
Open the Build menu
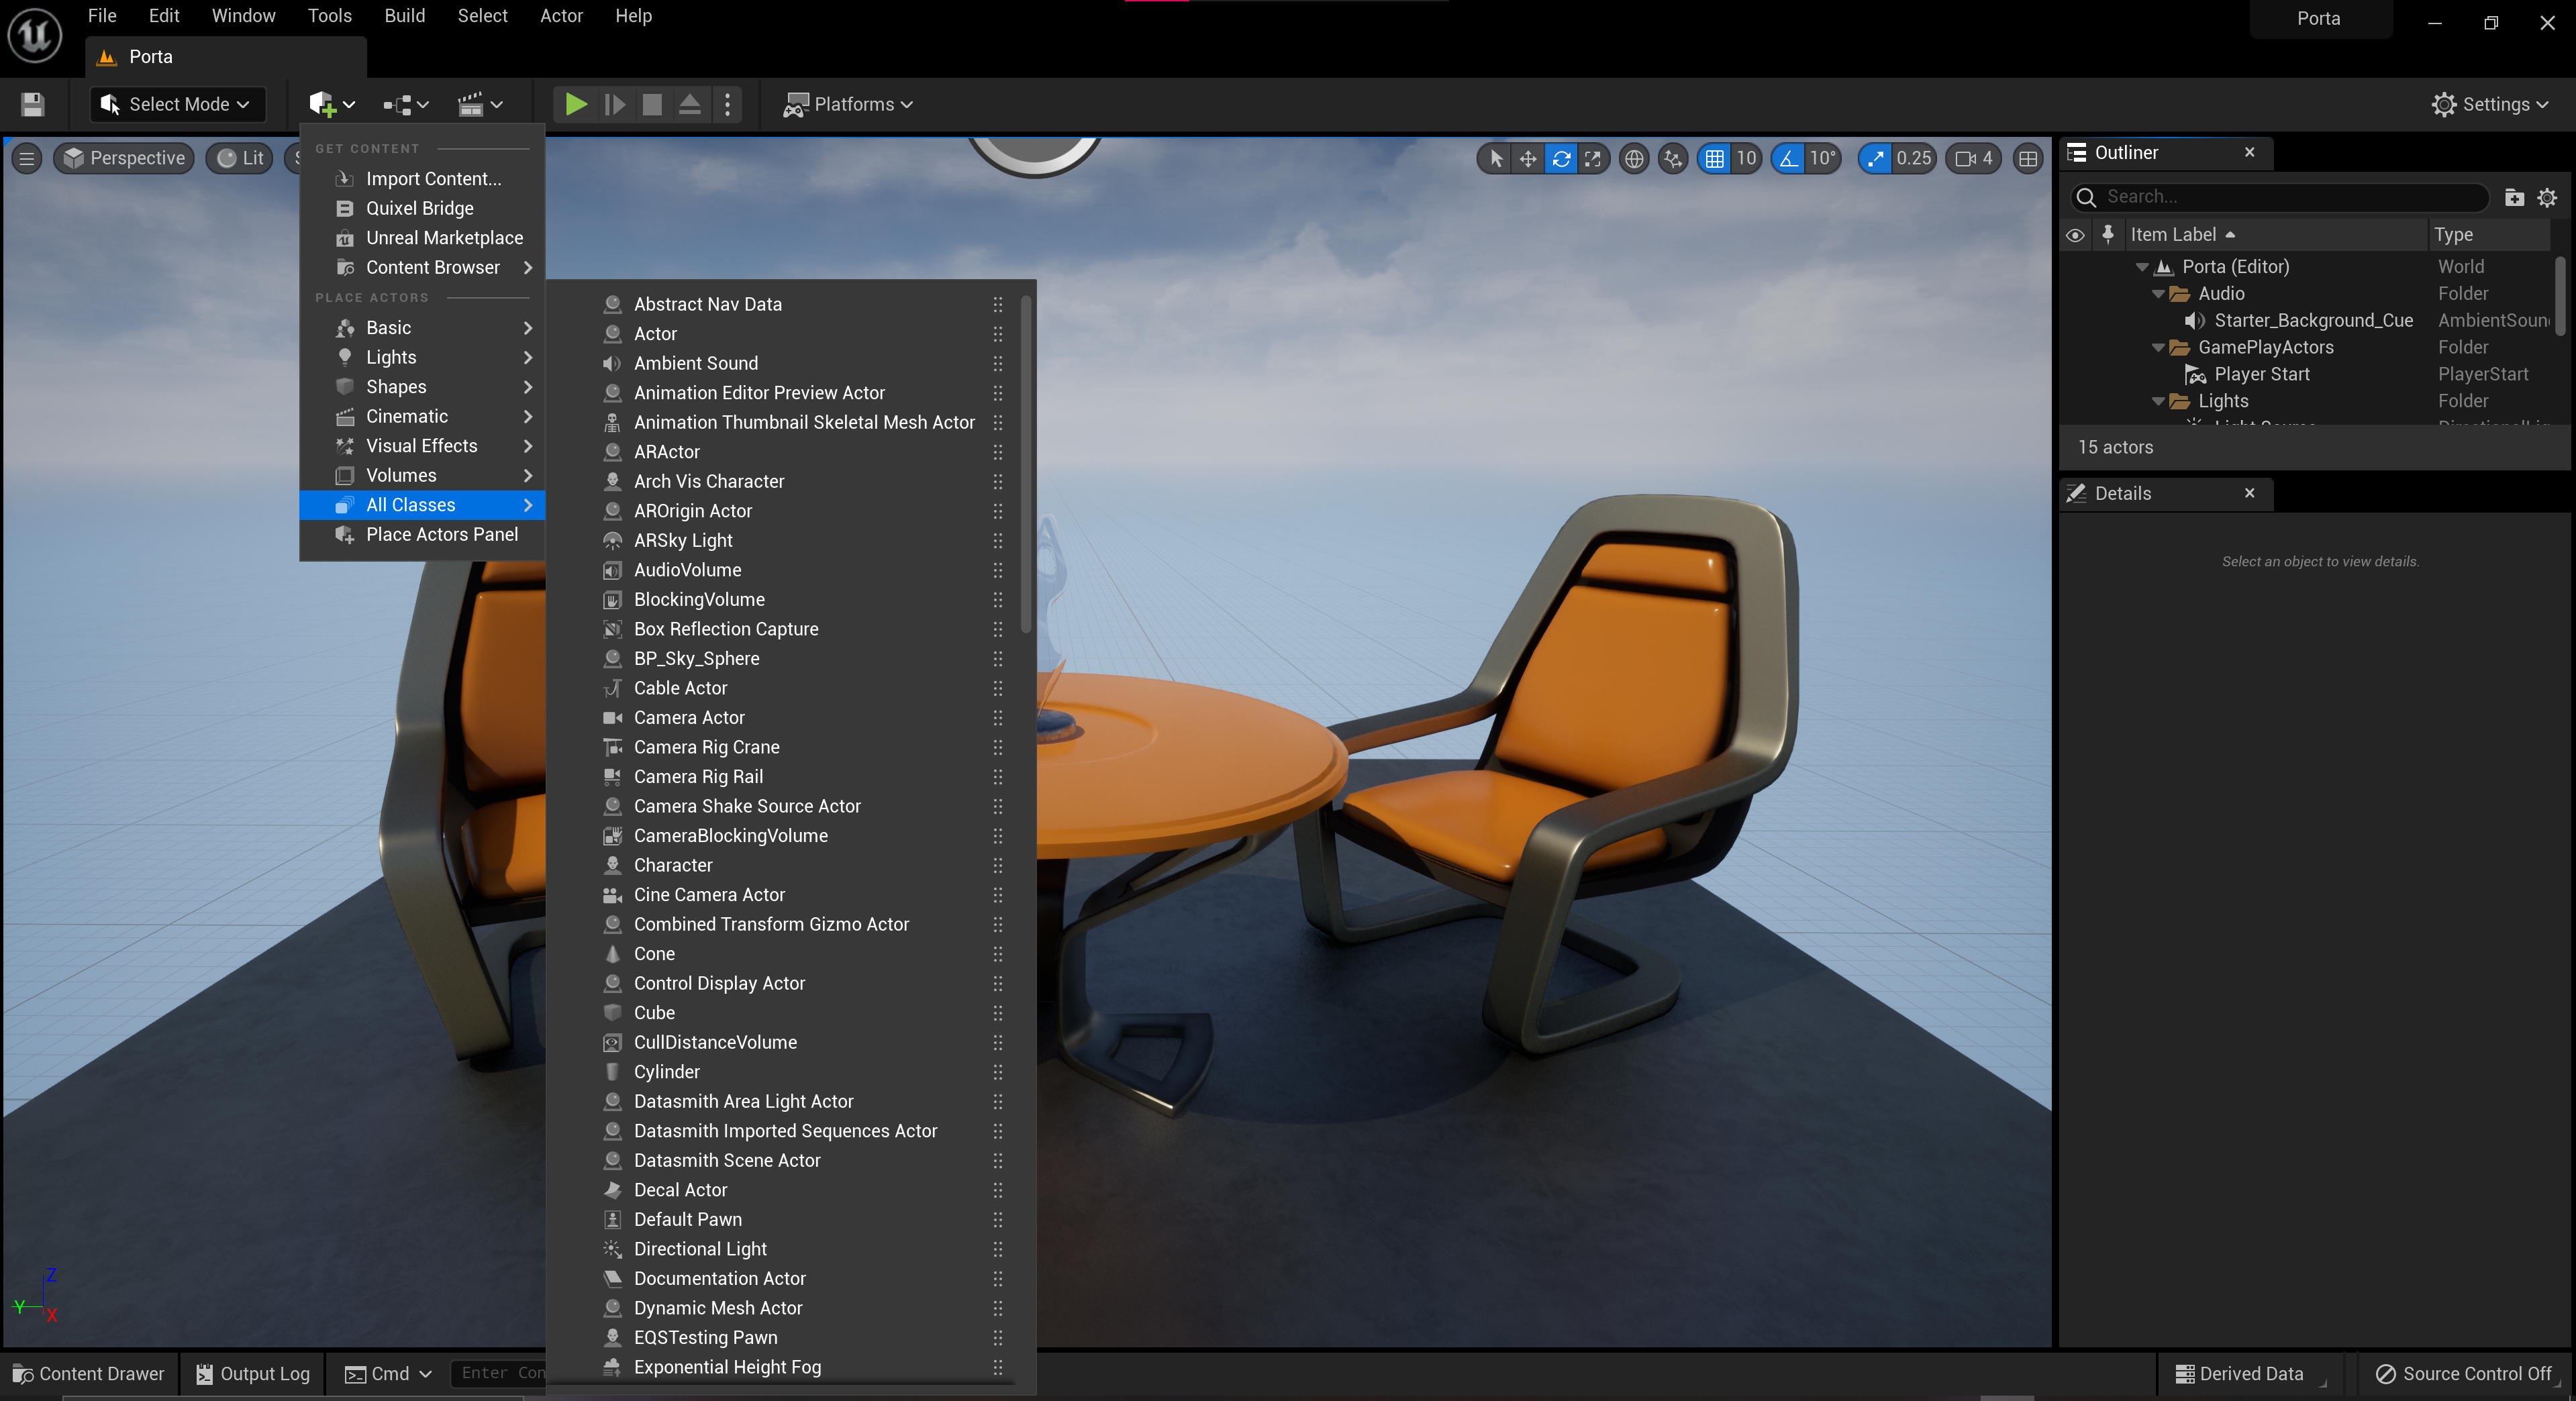pos(404,16)
